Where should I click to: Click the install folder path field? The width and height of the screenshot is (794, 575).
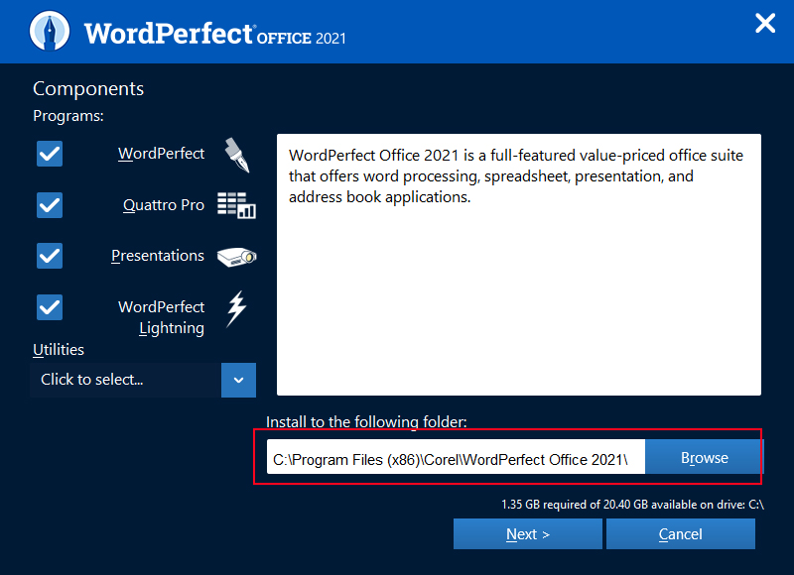[450, 459]
